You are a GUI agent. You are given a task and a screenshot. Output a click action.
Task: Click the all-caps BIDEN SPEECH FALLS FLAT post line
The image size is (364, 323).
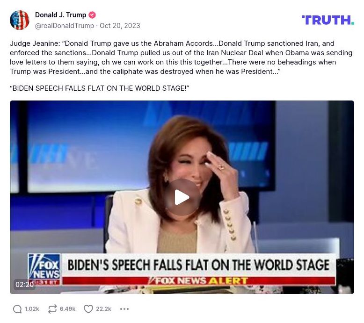(x=100, y=88)
